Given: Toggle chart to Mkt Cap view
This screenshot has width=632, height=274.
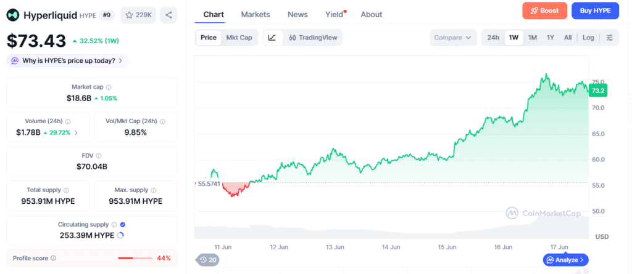Looking at the screenshot, I should pyautogui.click(x=239, y=38).
